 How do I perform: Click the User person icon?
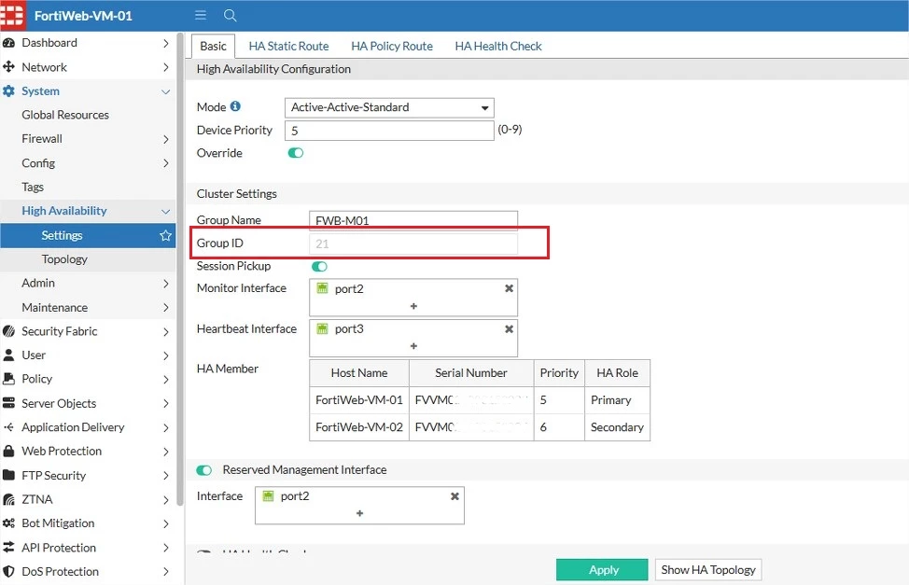pyautogui.click(x=8, y=355)
